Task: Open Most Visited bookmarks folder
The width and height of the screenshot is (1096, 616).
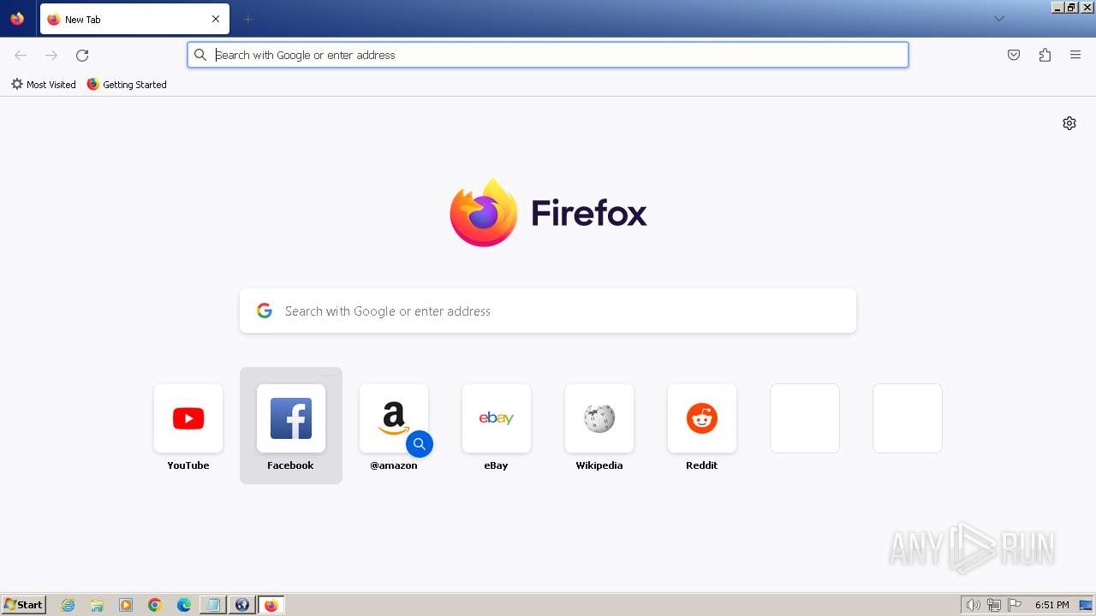Action: [x=43, y=85]
